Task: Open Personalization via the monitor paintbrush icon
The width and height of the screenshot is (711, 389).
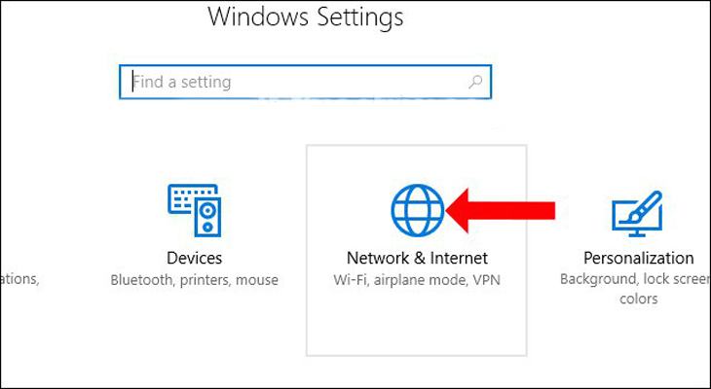Action: click(x=637, y=214)
